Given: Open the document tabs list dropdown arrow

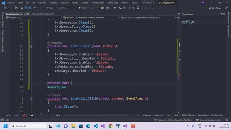Looking at the screenshot, I should tap(176, 14).
